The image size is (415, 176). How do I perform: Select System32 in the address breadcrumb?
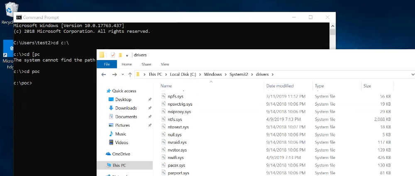point(239,75)
